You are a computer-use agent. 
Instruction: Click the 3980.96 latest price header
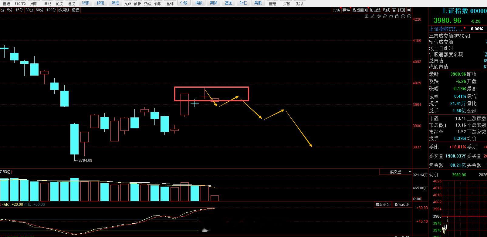(447, 21)
